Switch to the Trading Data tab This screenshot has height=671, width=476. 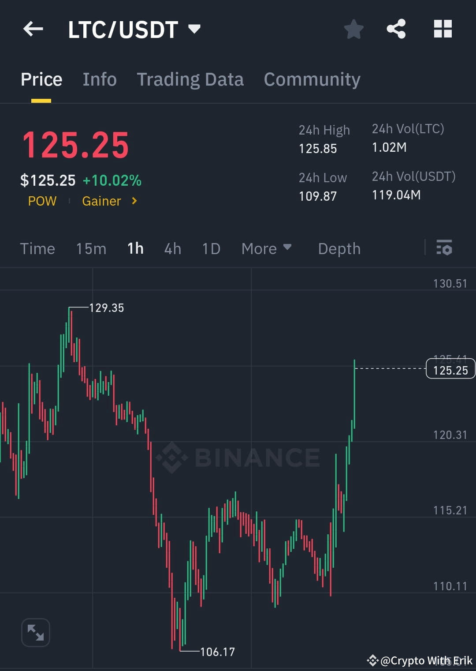(190, 79)
